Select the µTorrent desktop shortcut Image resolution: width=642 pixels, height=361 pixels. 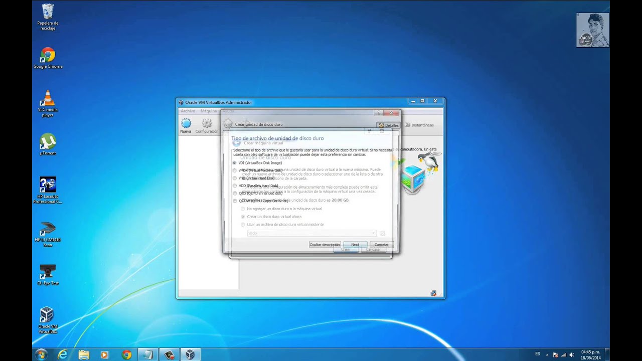click(x=48, y=144)
